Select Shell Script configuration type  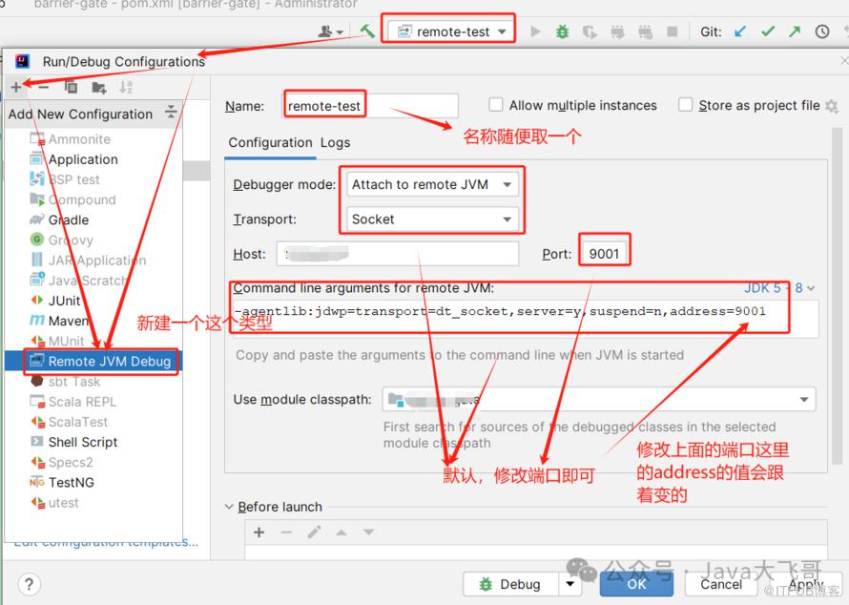pos(73,442)
